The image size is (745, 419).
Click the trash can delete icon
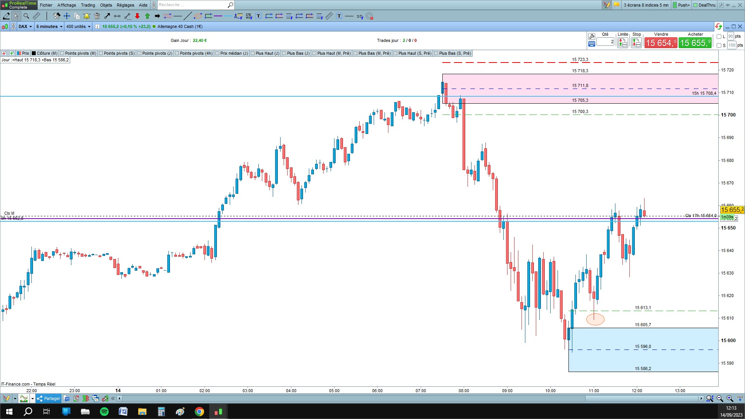pyautogui.click(x=97, y=16)
